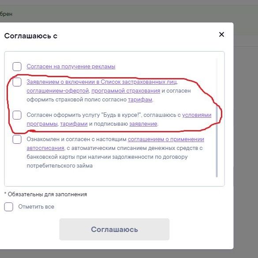Click the Соглашаюсь с dialog heading

31,36
